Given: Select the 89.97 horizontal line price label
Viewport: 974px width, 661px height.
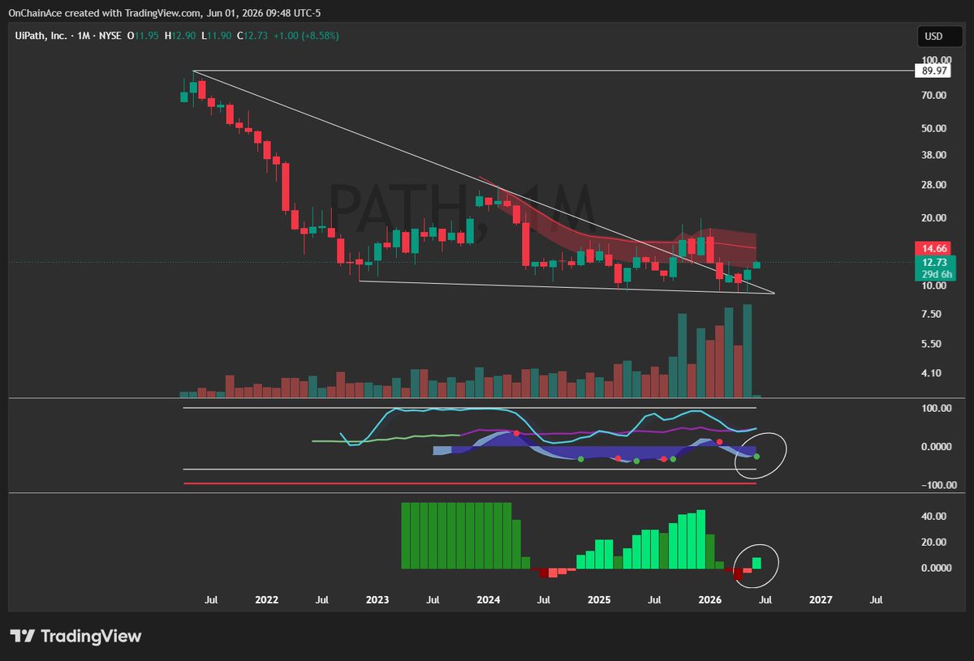Looking at the screenshot, I should coord(932,71).
